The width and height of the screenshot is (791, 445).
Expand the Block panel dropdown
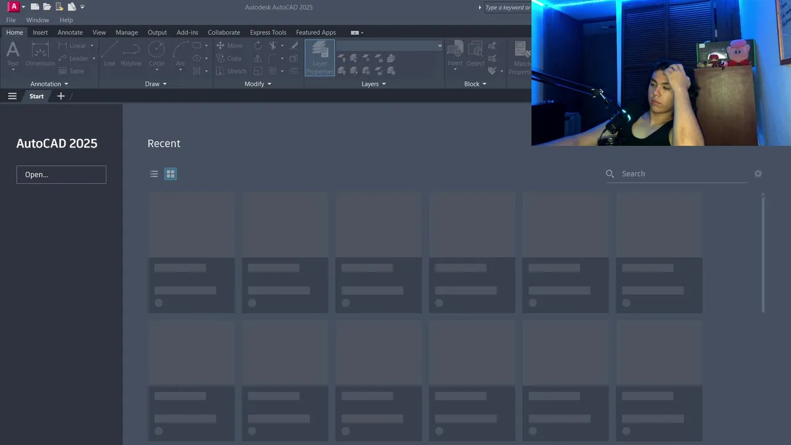tap(475, 84)
